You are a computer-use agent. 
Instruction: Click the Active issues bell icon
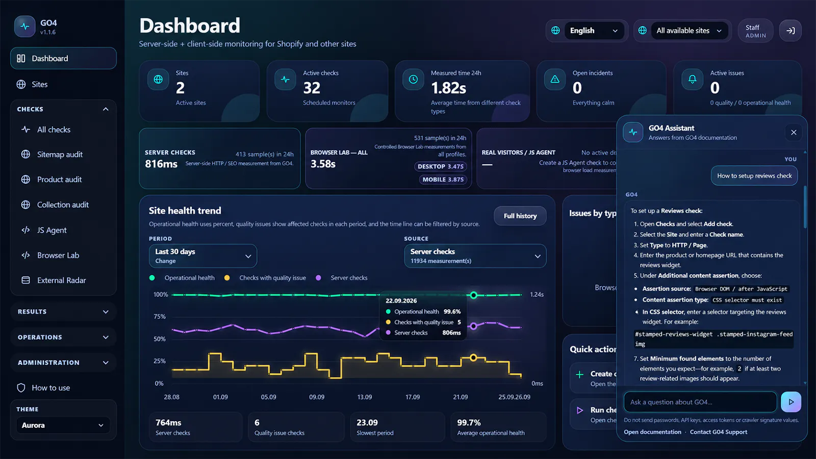(692, 79)
